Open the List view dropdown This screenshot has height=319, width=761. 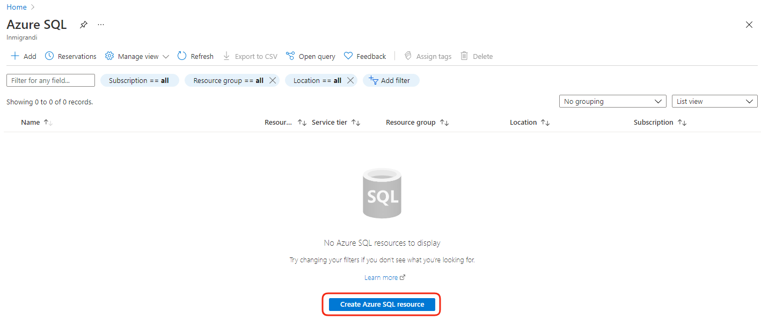[715, 101]
